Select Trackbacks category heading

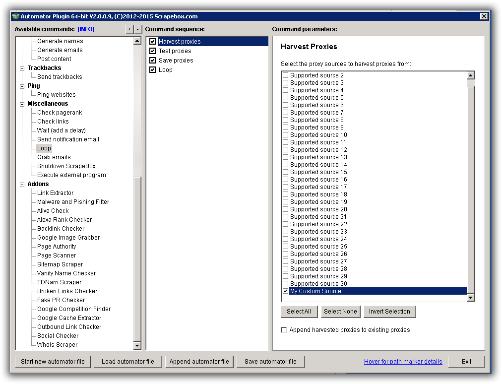(x=44, y=68)
